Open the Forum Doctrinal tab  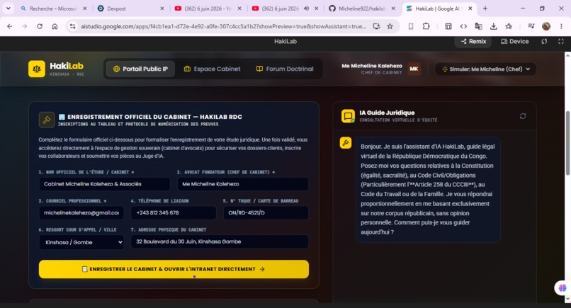coord(285,69)
